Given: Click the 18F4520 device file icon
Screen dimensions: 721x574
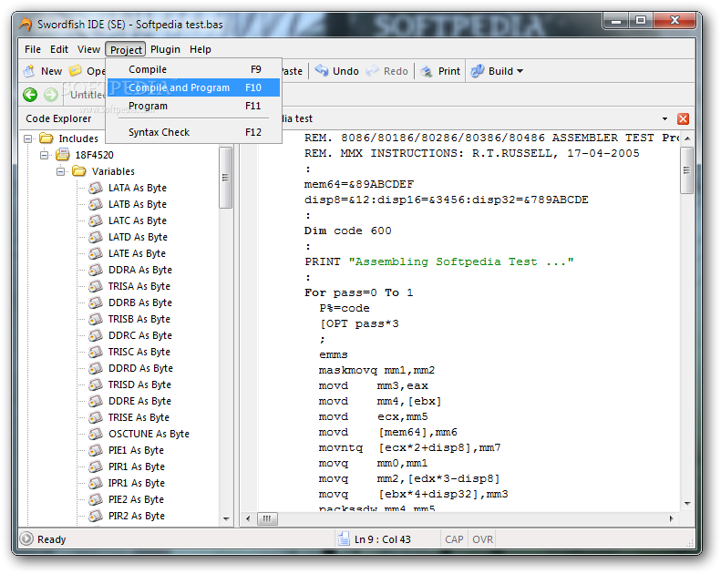Looking at the screenshot, I should click(63, 154).
